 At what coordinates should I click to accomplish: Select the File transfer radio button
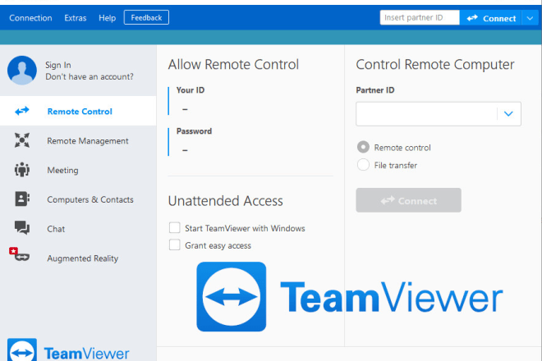pos(363,165)
